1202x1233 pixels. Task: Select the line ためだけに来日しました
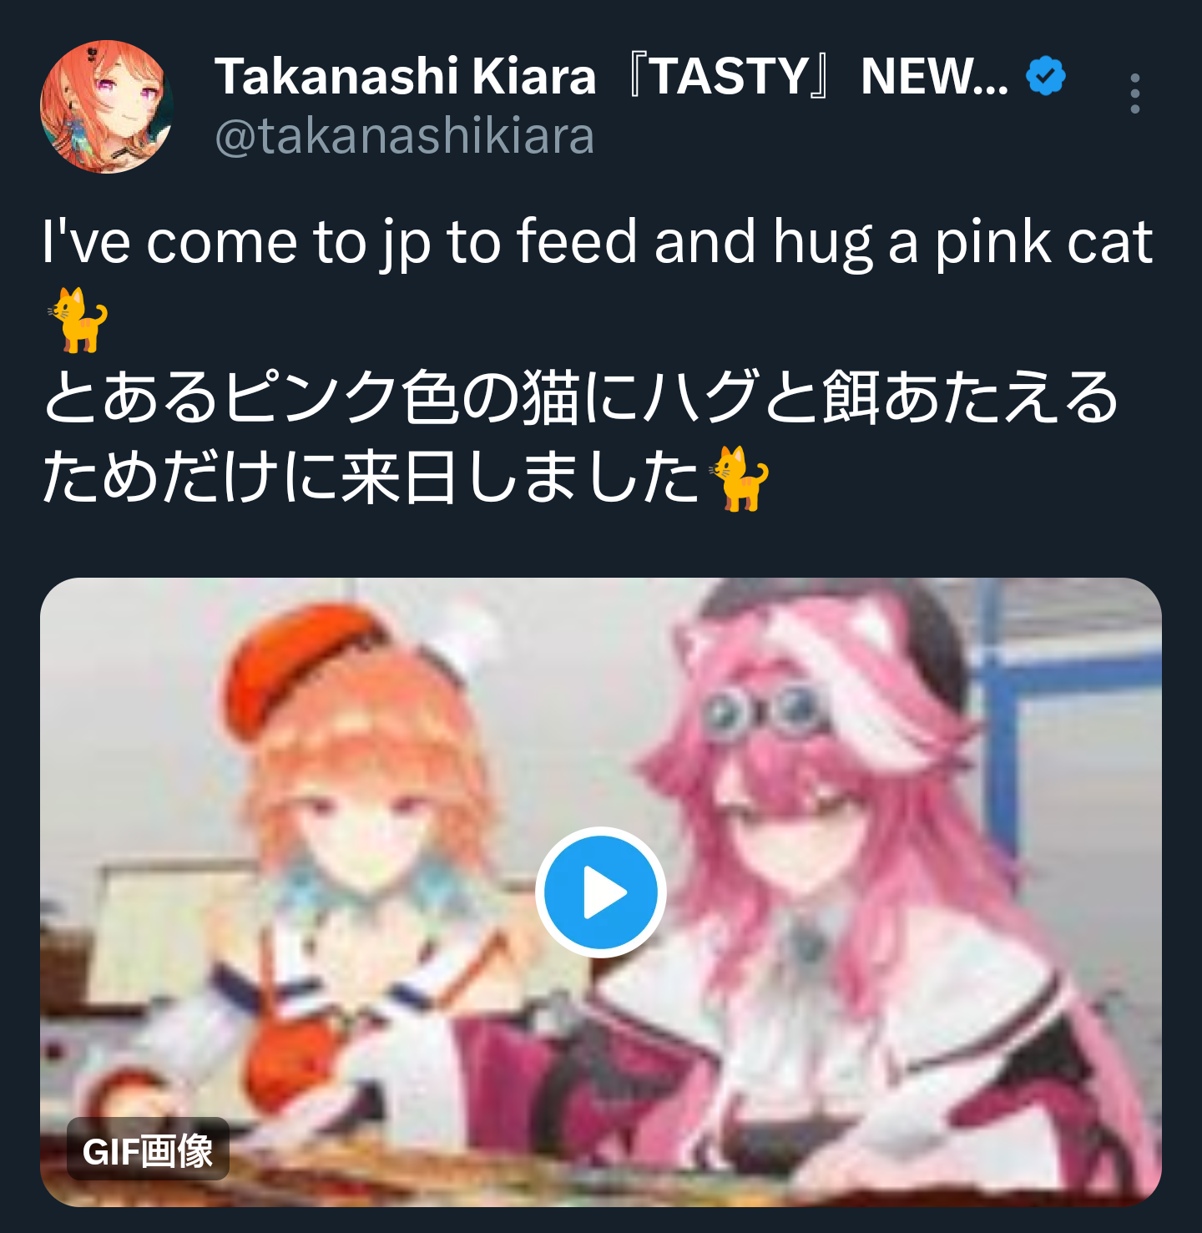coord(371,478)
